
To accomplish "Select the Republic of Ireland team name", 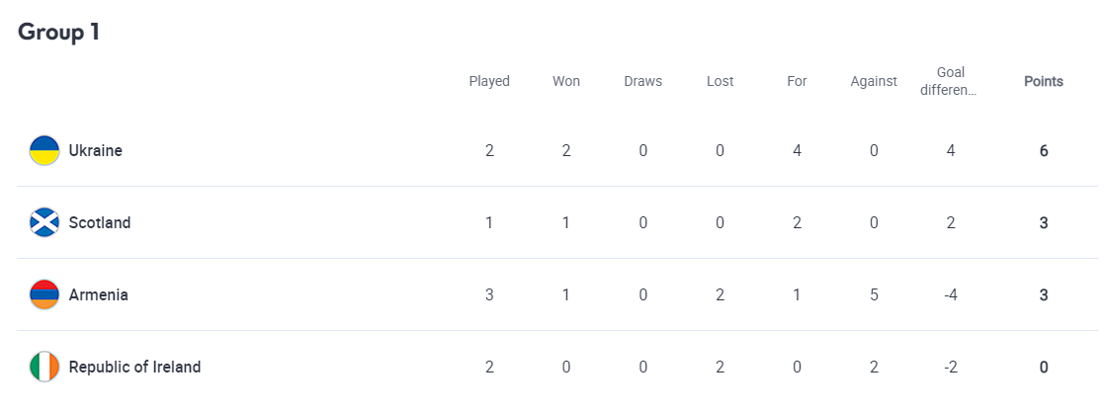I will click(134, 367).
